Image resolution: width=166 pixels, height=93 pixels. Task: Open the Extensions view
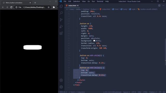61,33
